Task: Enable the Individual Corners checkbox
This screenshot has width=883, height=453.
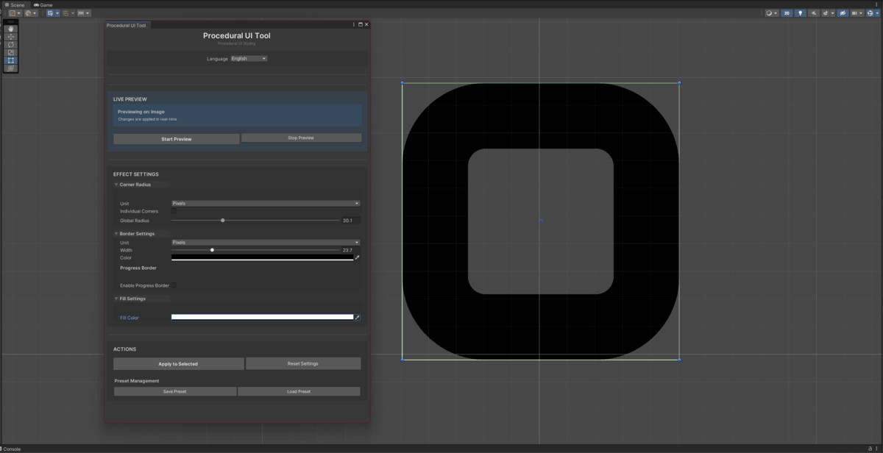Action: 174,211
